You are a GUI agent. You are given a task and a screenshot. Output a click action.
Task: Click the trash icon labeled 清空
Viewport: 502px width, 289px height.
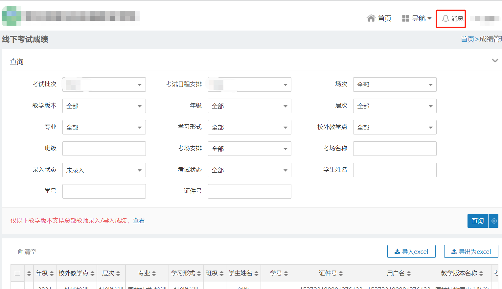click(20, 252)
